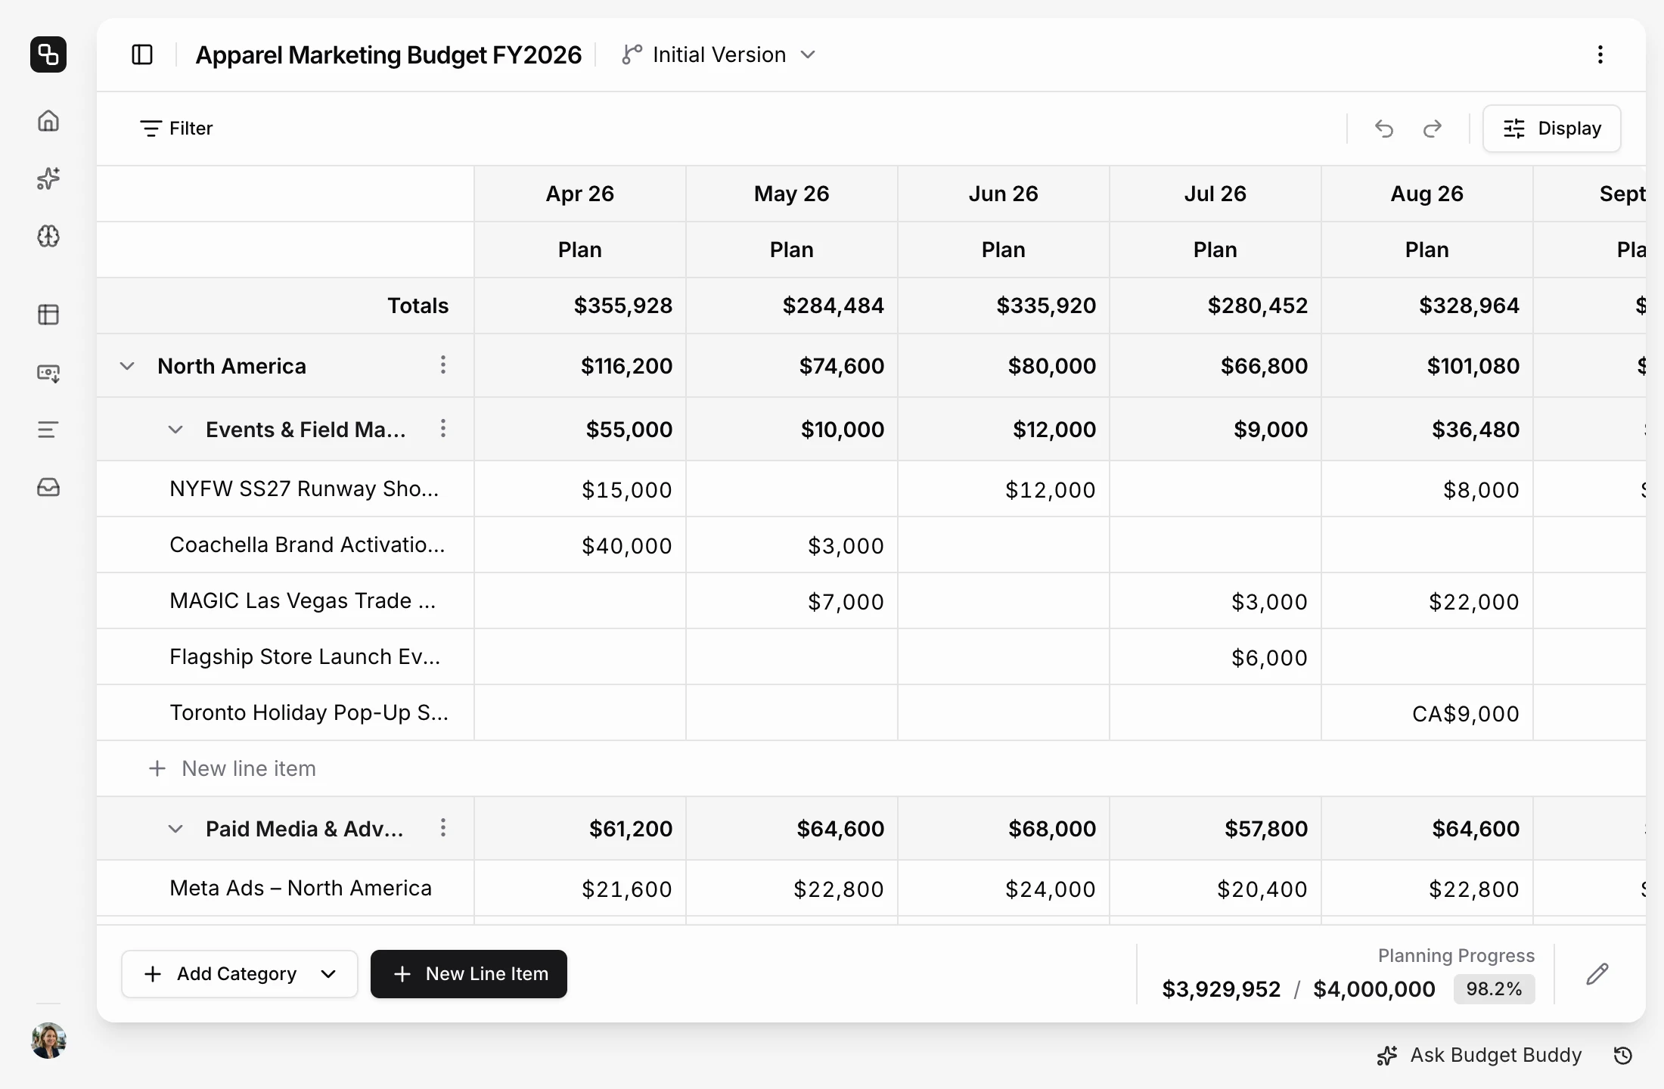Collapse the Paid Media & Adv... category

(175, 829)
